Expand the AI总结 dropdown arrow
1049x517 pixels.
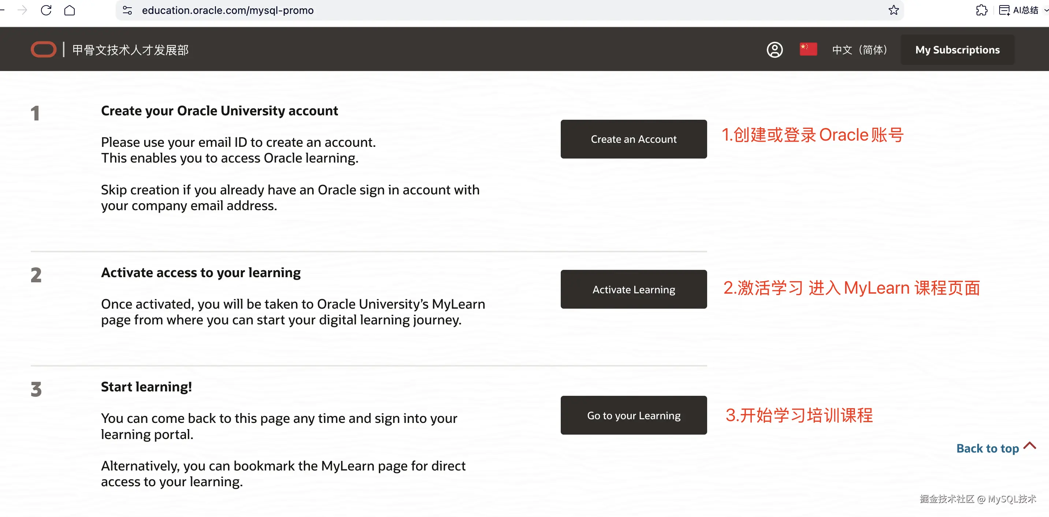pos(1046,10)
